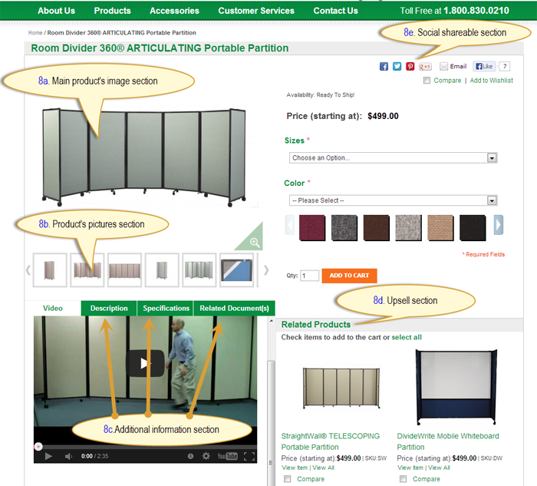Screen dimensions: 537x486
Task: Show next color swatches with right arrow
Action: point(499,225)
